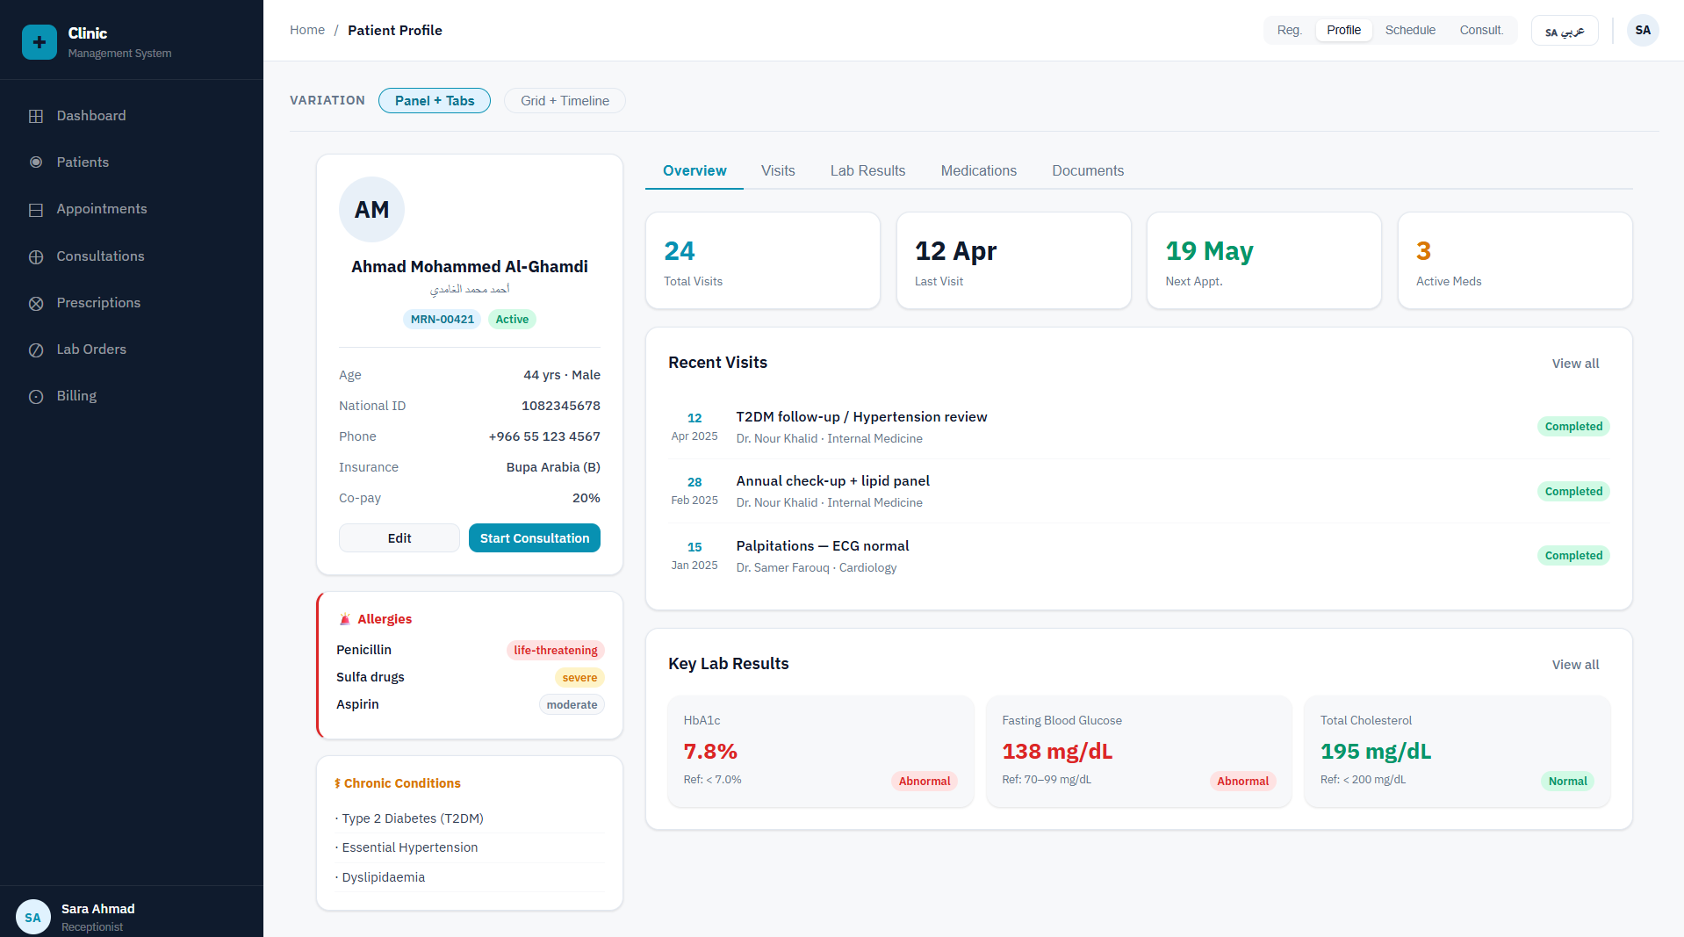Switch to the Medications tab
The height and width of the screenshot is (937, 1684).
978,170
